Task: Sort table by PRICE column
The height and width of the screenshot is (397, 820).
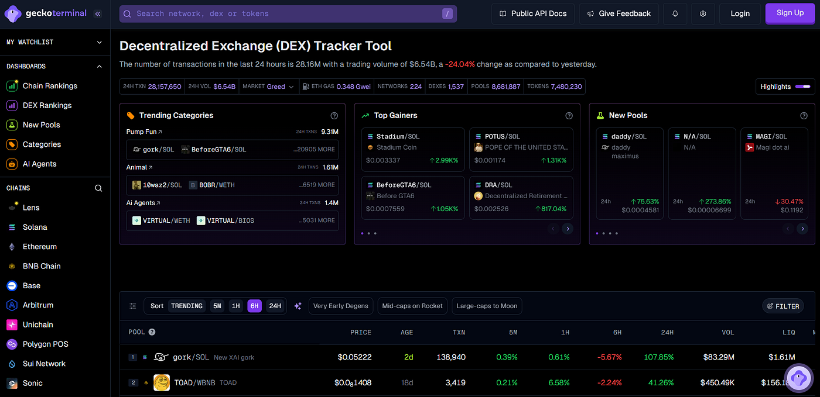Action: 361,332
